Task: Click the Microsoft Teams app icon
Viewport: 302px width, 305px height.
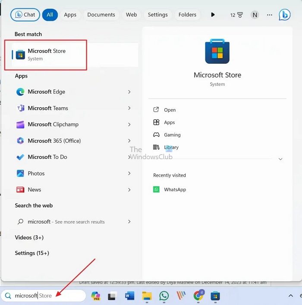Action: pyautogui.click(x=20, y=108)
